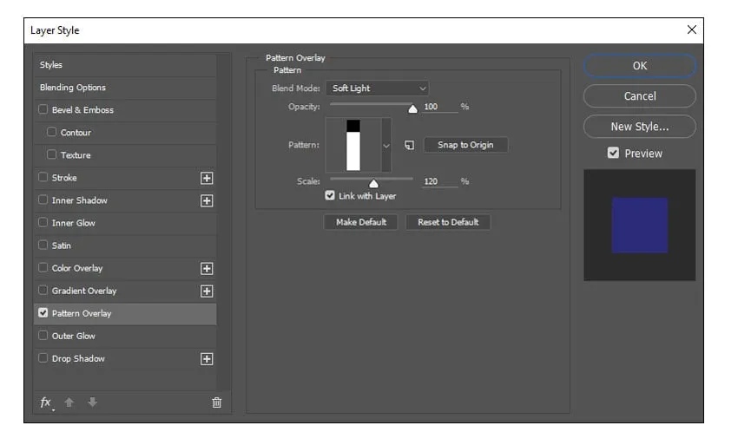Viewport: 738px width, 445px height.
Task: Click the black and white pattern thumbnail
Action: click(x=353, y=145)
